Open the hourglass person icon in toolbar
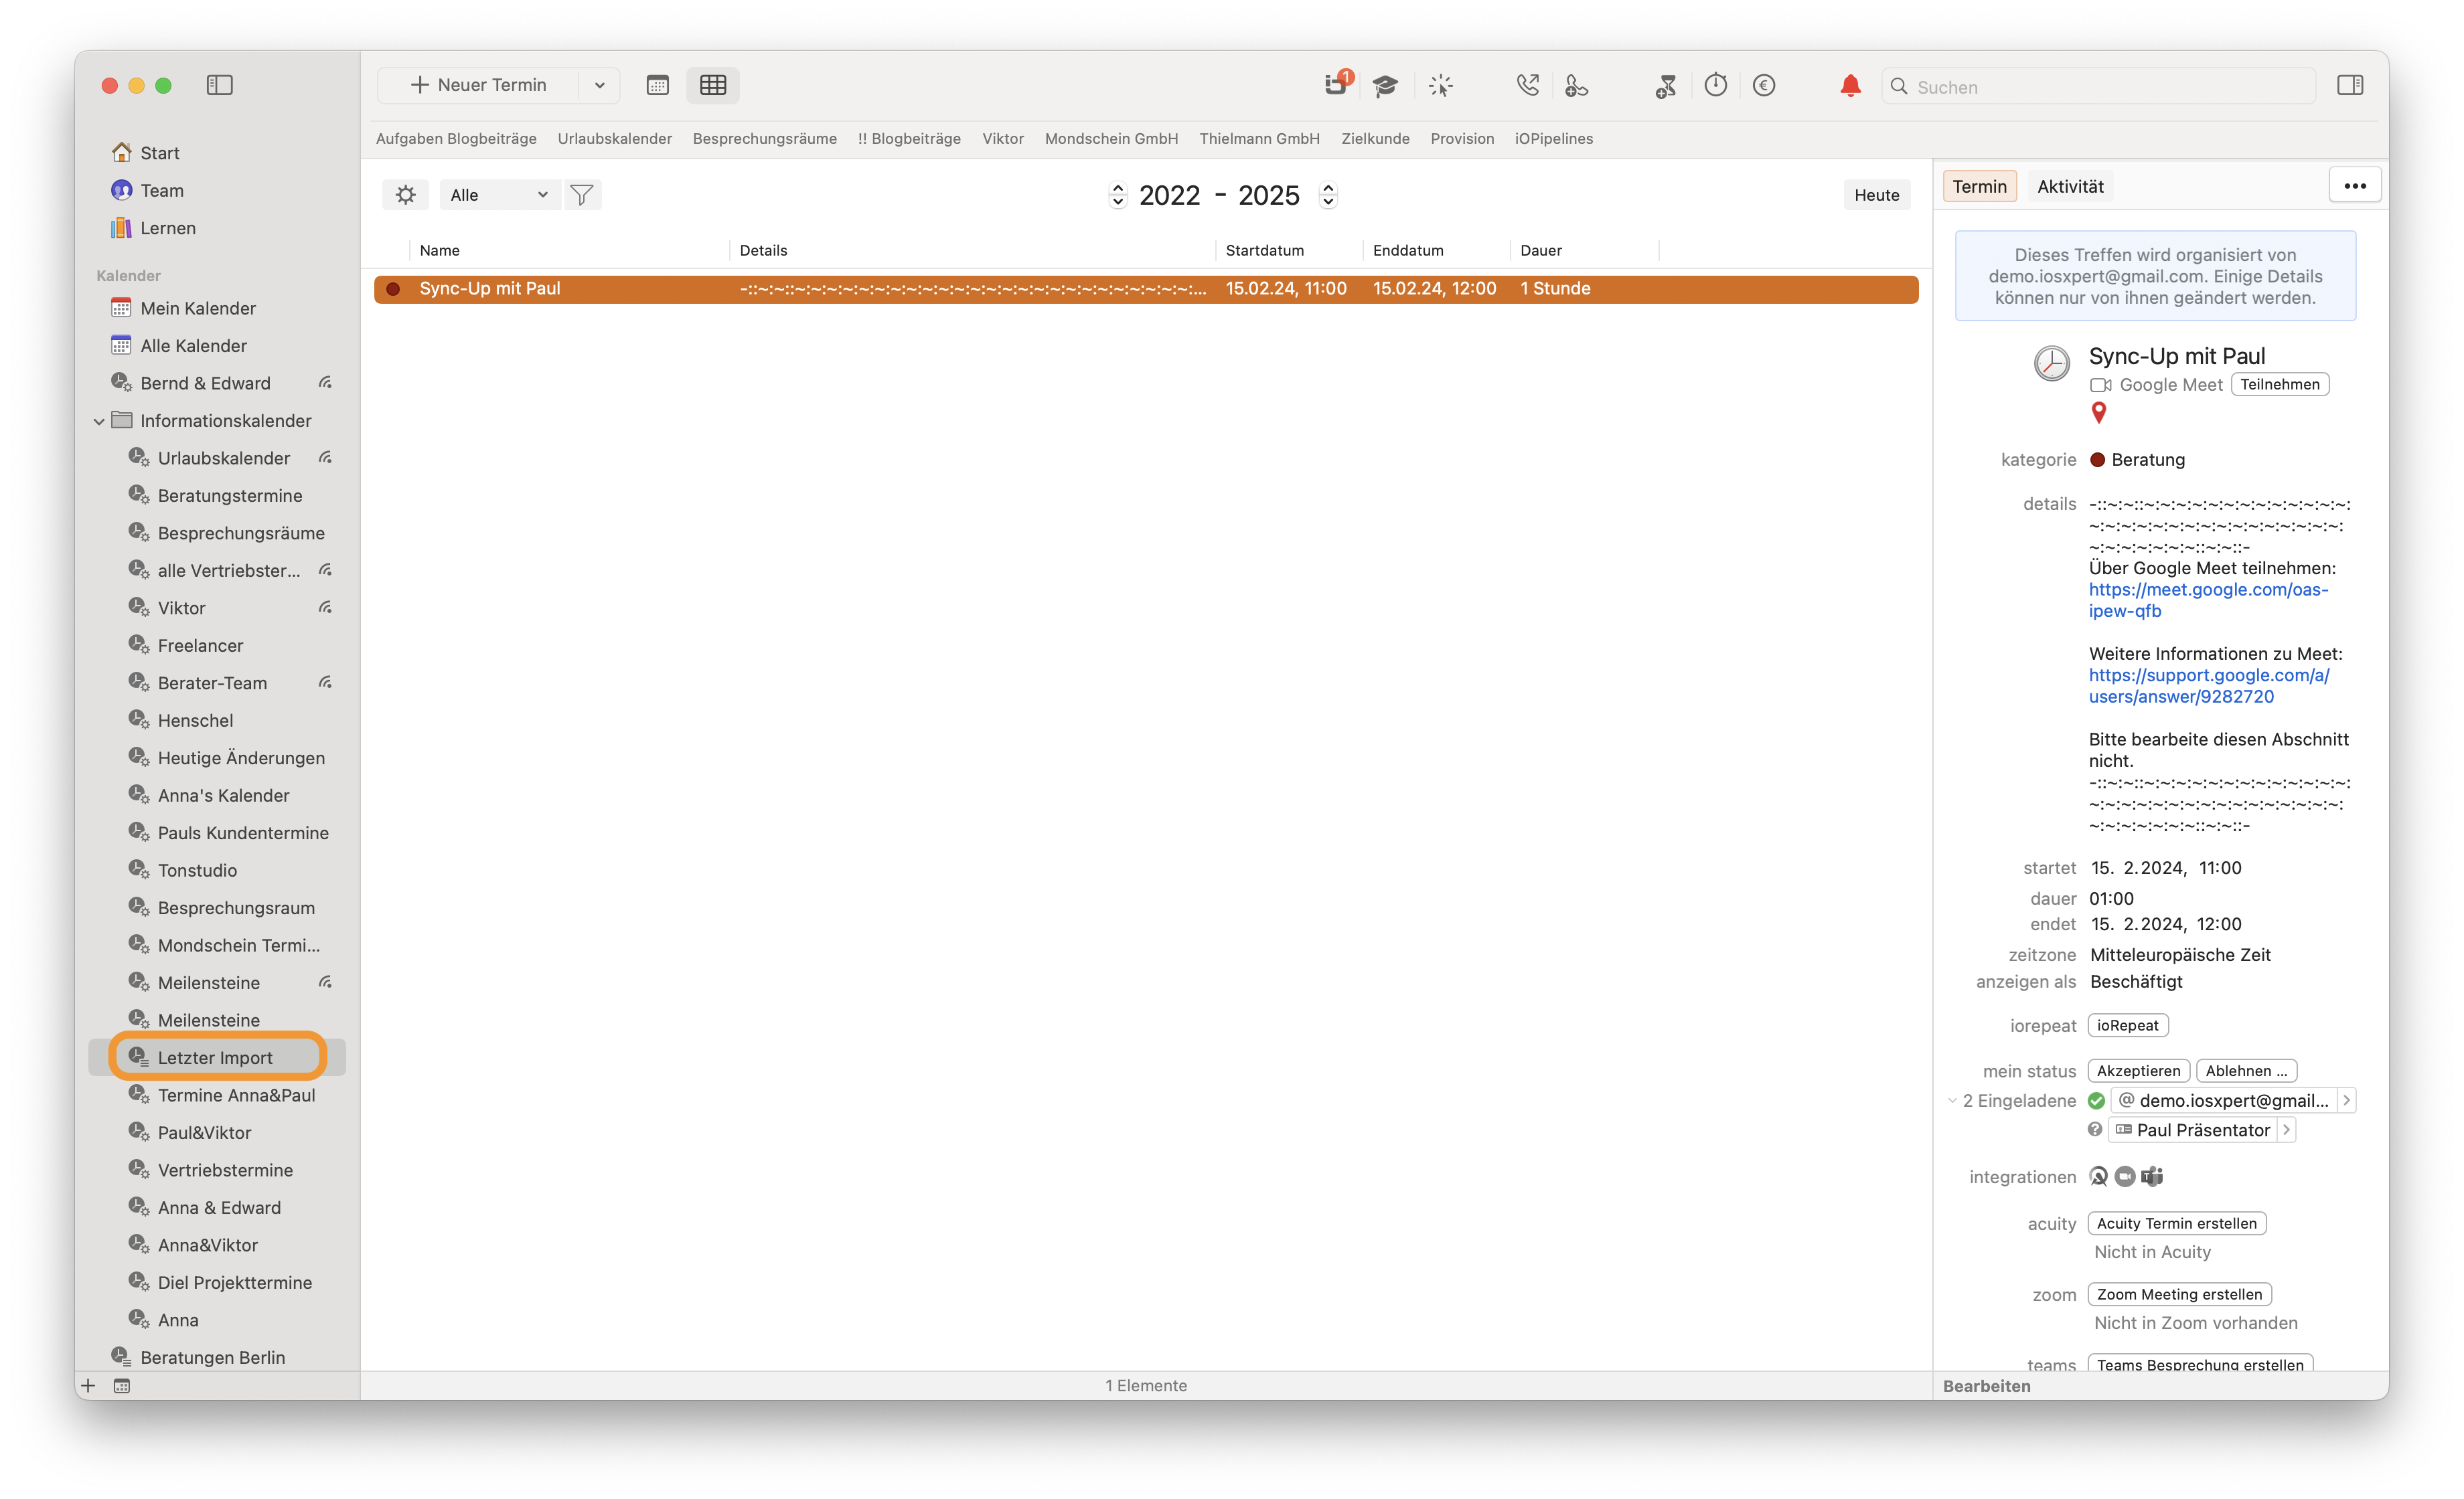The height and width of the screenshot is (1499, 2464). (x=1665, y=86)
